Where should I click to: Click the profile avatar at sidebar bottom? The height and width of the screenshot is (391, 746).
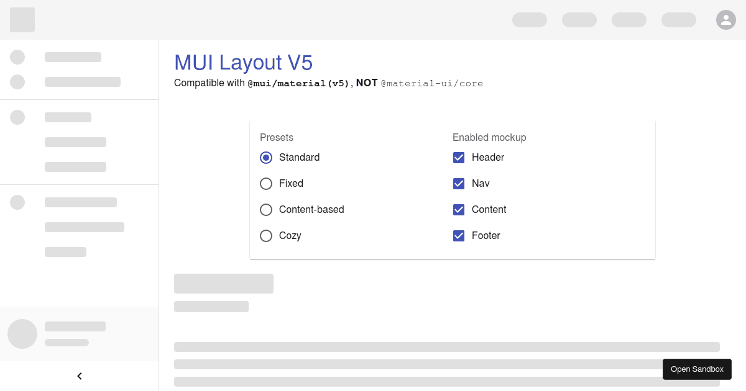point(22,333)
